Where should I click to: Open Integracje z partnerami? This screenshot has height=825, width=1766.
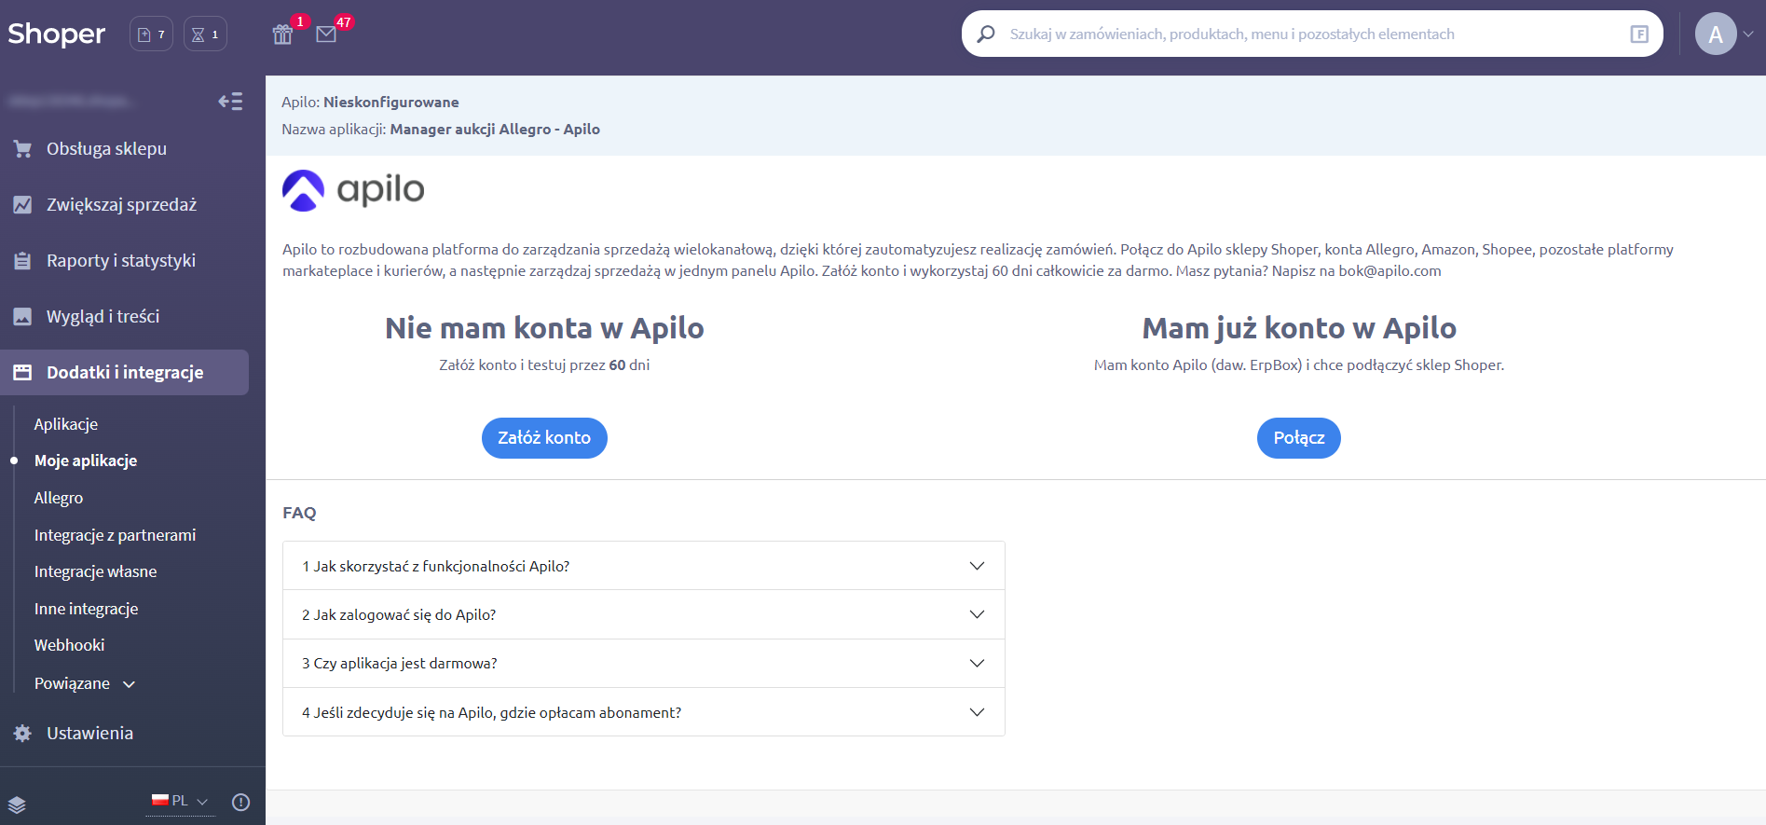click(x=116, y=535)
